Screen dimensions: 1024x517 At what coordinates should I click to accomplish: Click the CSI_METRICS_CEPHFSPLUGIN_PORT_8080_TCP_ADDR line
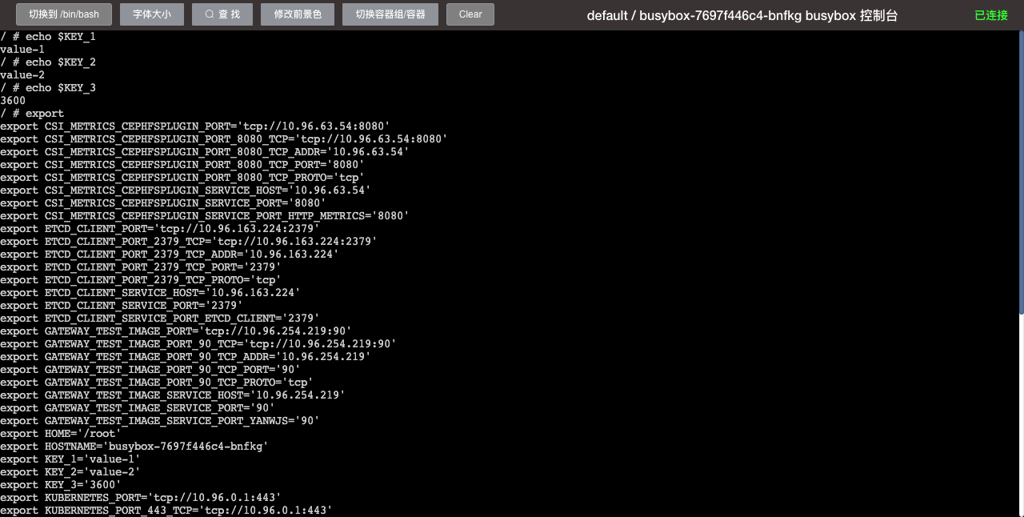pyautogui.click(x=205, y=152)
